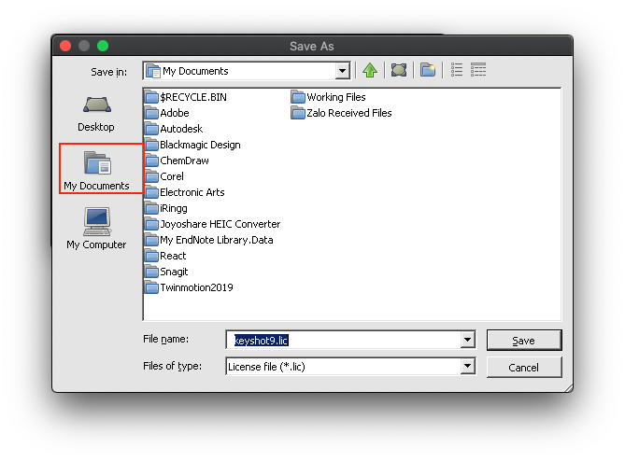Close the Save As dialog with red button
The image size is (625, 461).
click(65, 46)
